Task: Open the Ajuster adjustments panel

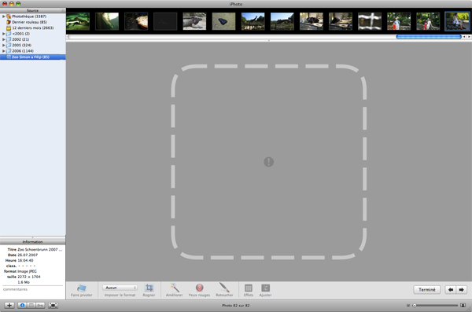Action: pos(265,288)
